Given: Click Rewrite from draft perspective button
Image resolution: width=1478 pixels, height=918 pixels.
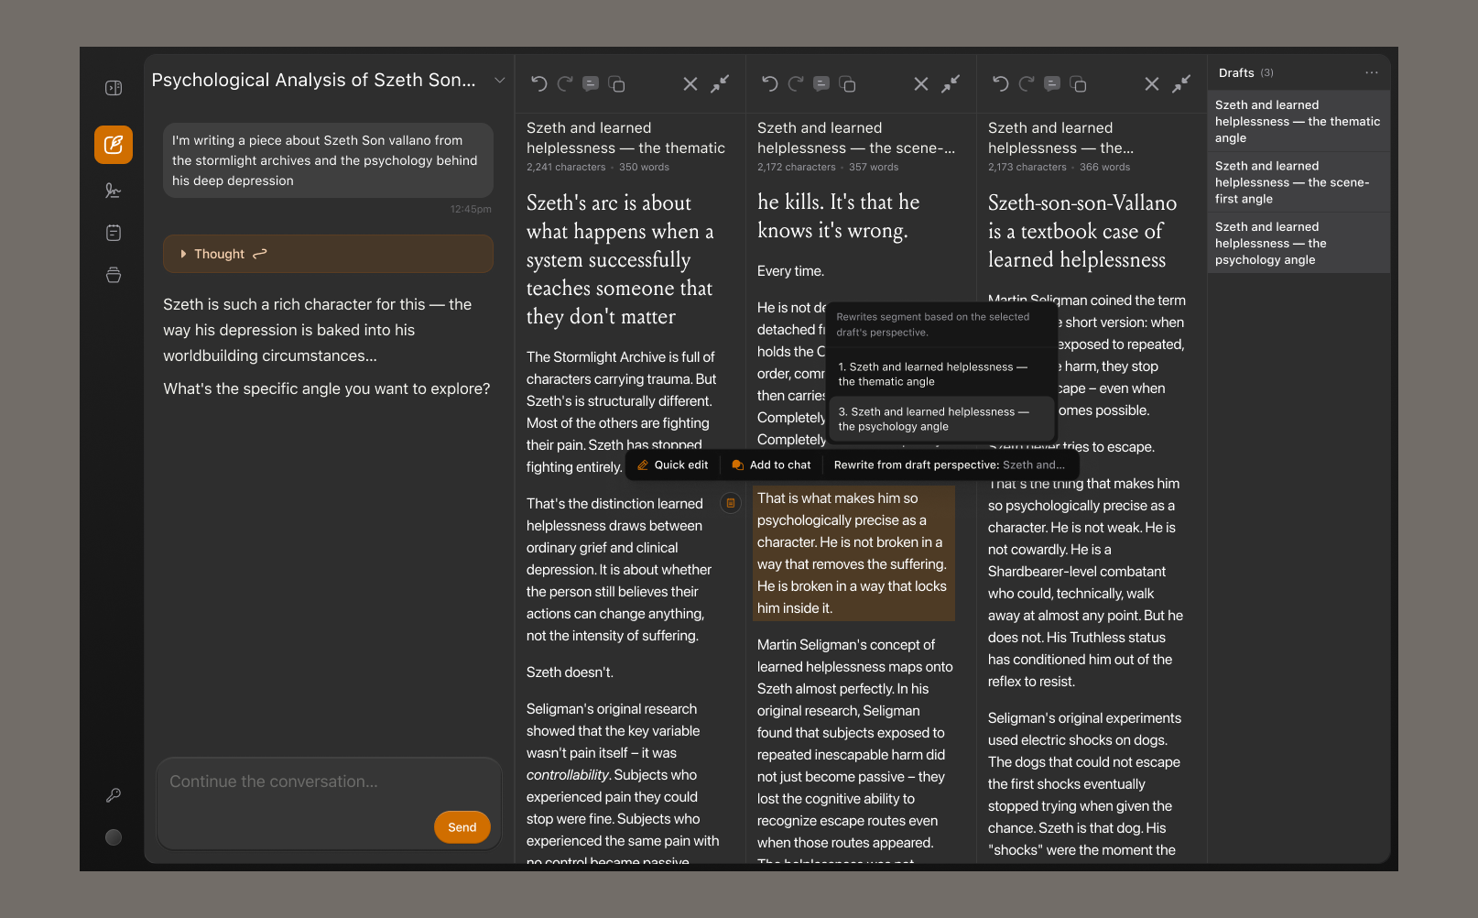Looking at the screenshot, I should (950, 465).
